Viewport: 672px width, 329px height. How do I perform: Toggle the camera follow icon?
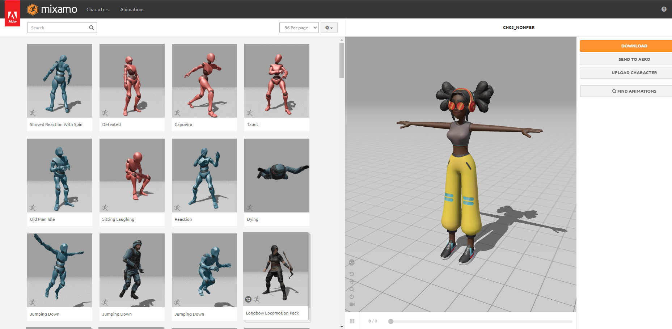[x=352, y=304]
